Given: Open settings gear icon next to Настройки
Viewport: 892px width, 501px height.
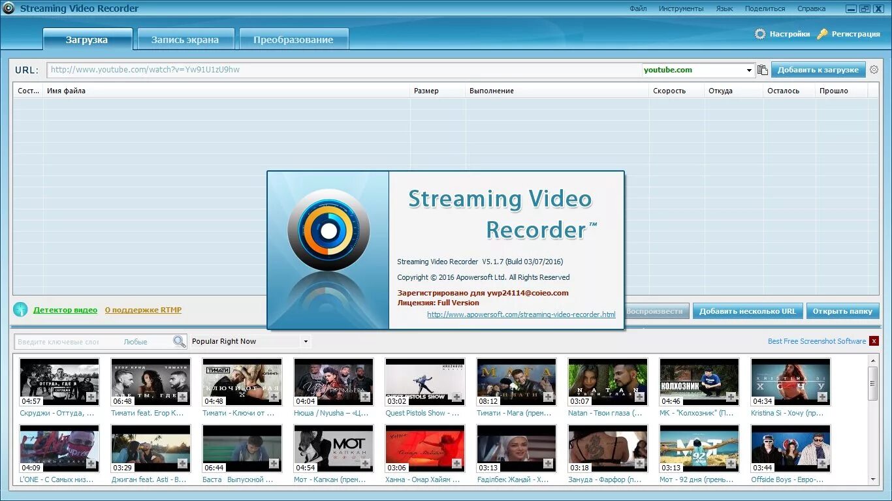Looking at the screenshot, I should [760, 34].
